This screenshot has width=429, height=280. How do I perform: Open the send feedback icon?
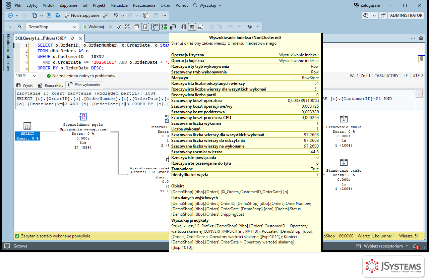383,15
